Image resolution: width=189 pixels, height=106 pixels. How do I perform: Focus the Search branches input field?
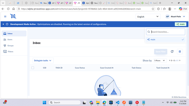165,32
